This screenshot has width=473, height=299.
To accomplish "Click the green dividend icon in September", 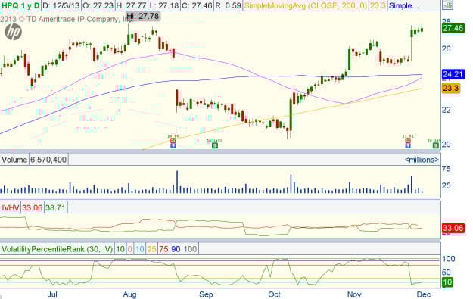I will tap(215, 146).
